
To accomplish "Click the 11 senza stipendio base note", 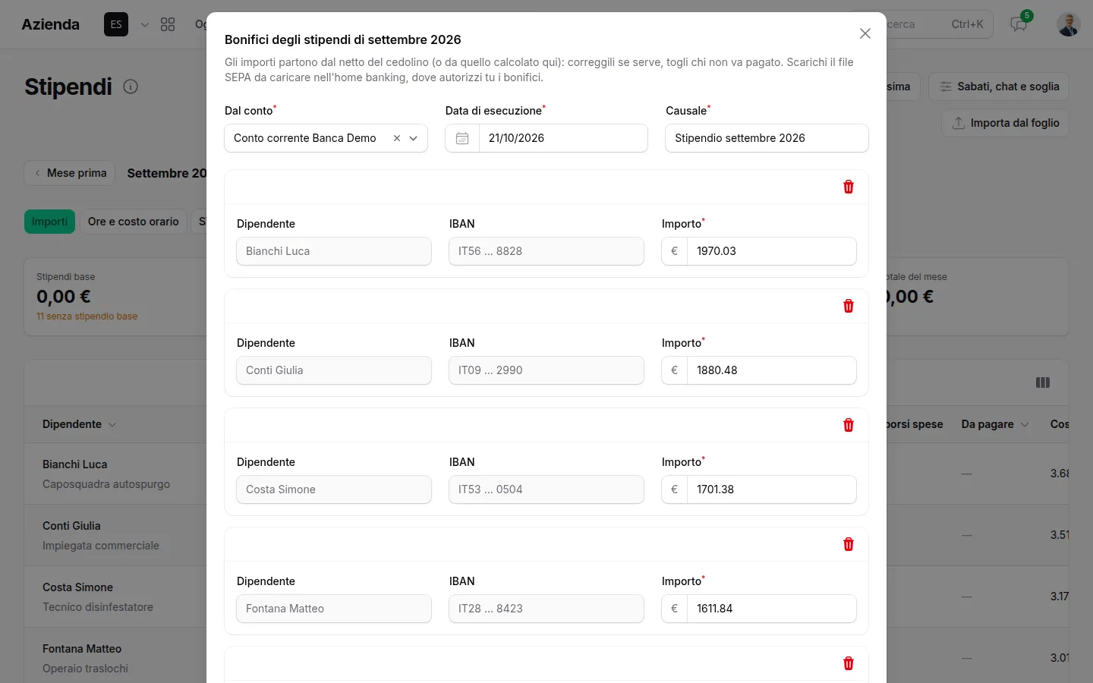I will (87, 316).
